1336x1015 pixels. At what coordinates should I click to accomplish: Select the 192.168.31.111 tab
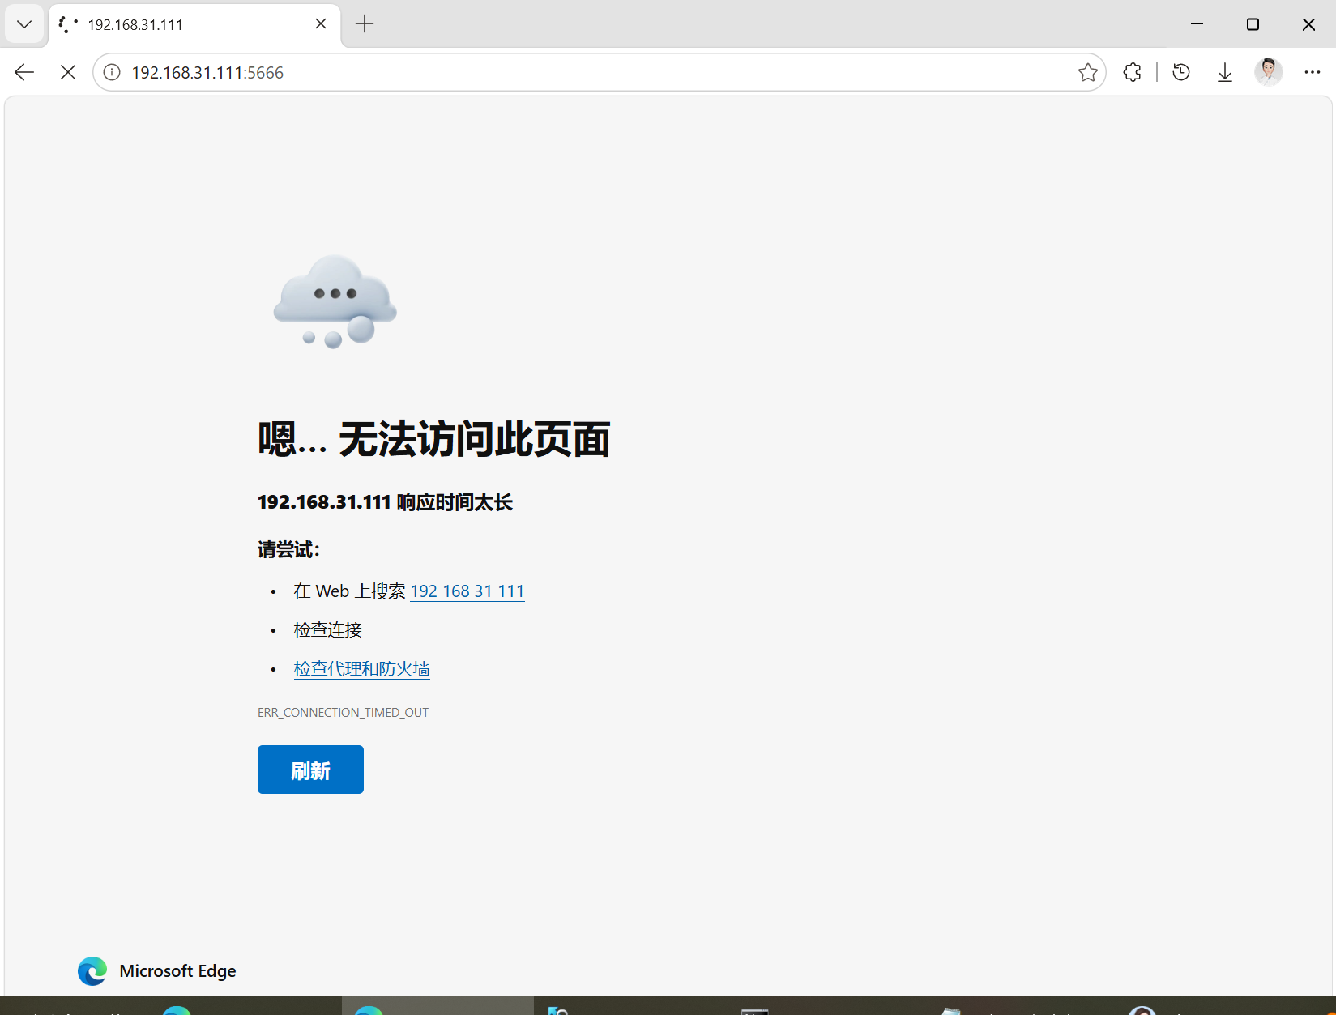pyautogui.click(x=194, y=24)
